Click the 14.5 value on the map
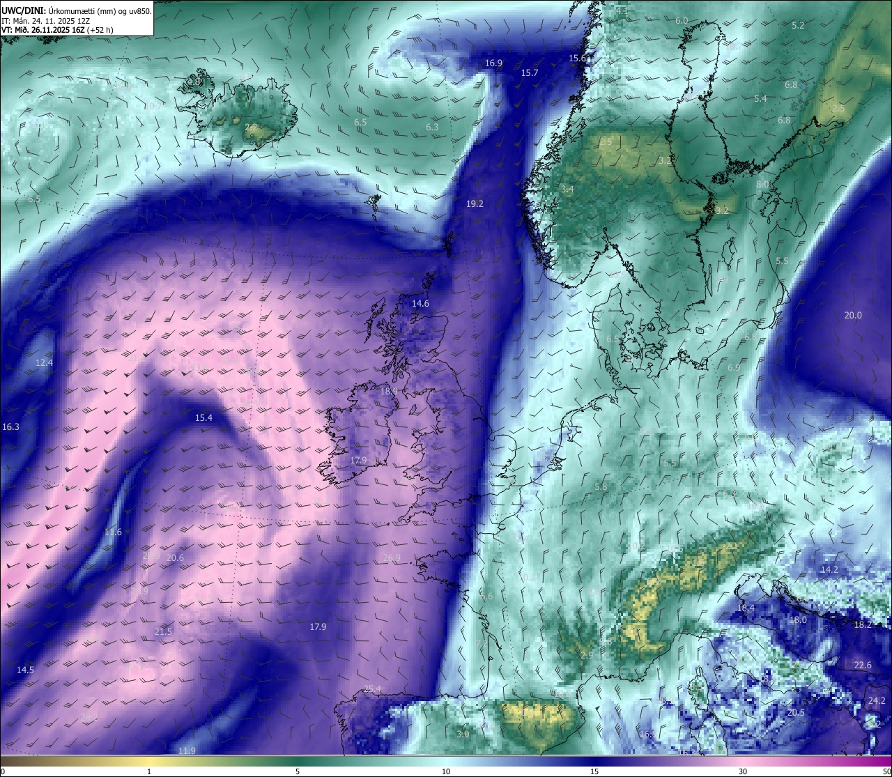The width and height of the screenshot is (892, 777). click(x=25, y=670)
